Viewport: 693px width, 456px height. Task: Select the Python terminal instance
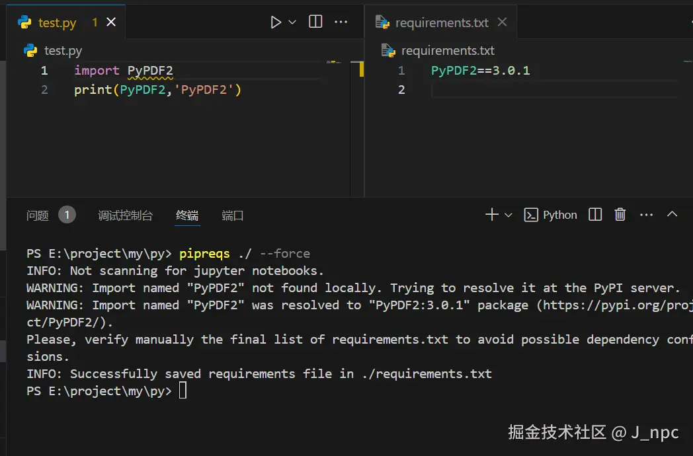(x=550, y=215)
